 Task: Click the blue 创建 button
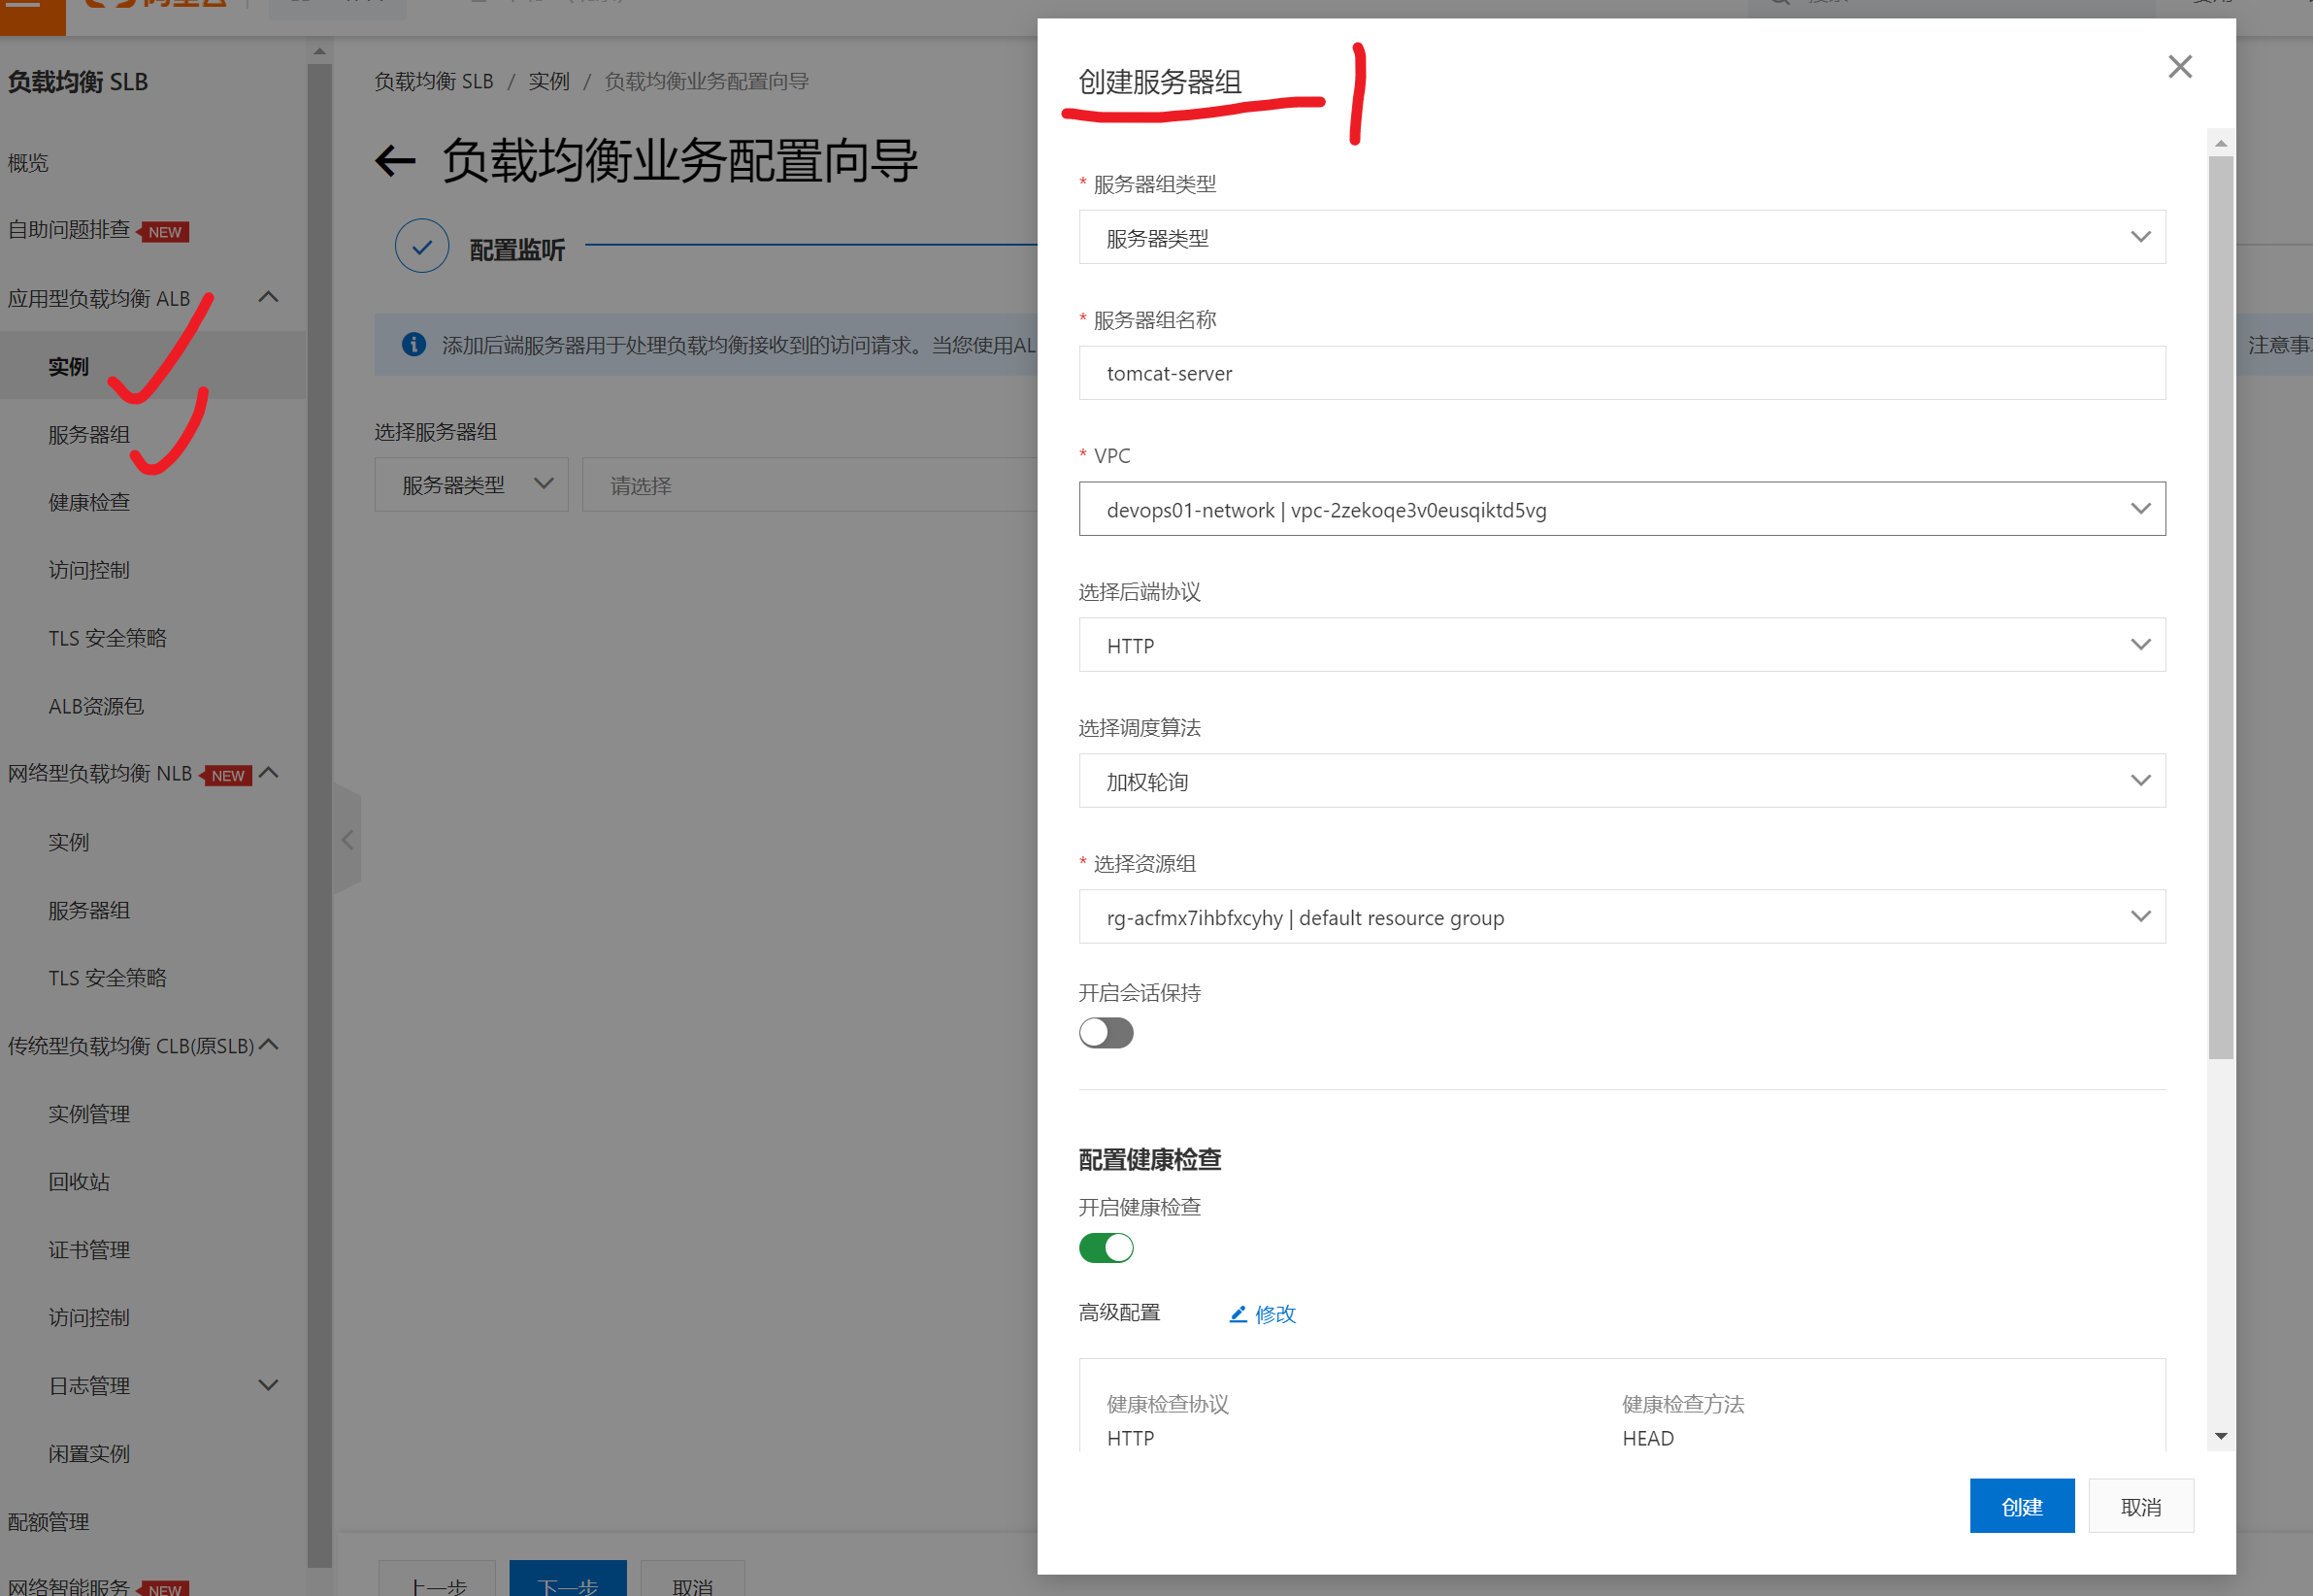(2021, 1506)
